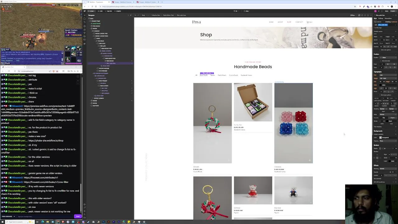Reload the combinedchat browser page

coord(9,71)
